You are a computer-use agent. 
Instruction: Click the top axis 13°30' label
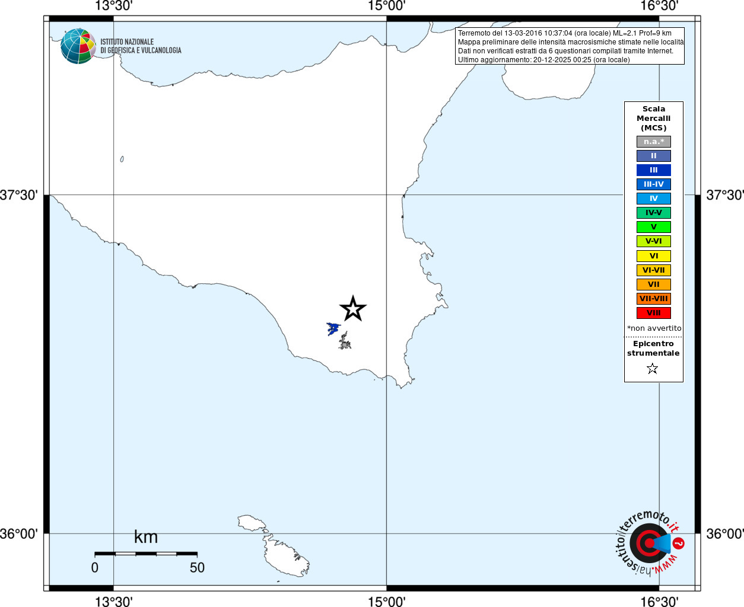tap(113, 6)
